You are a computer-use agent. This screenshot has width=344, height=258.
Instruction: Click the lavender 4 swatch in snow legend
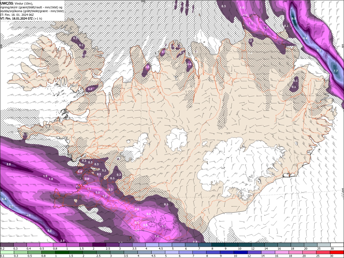[152, 245]
